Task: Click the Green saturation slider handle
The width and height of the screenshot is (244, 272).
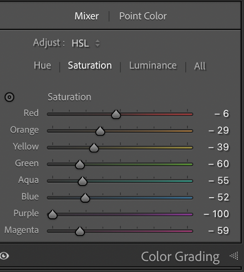Action: (80, 165)
